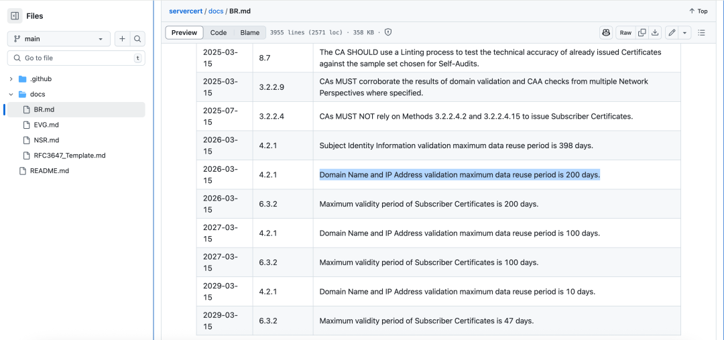Switch to the Code tab
Image resolution: width=724 pixels, height=340 pixels.
(219, 32)
